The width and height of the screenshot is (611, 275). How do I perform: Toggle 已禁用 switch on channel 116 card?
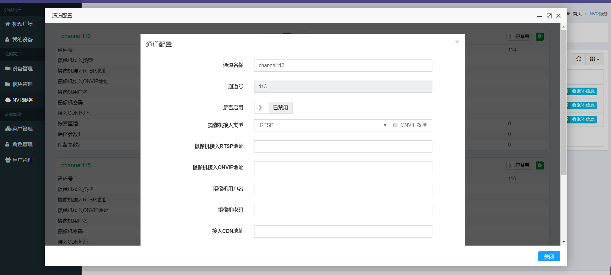click(x=519, y=165)
